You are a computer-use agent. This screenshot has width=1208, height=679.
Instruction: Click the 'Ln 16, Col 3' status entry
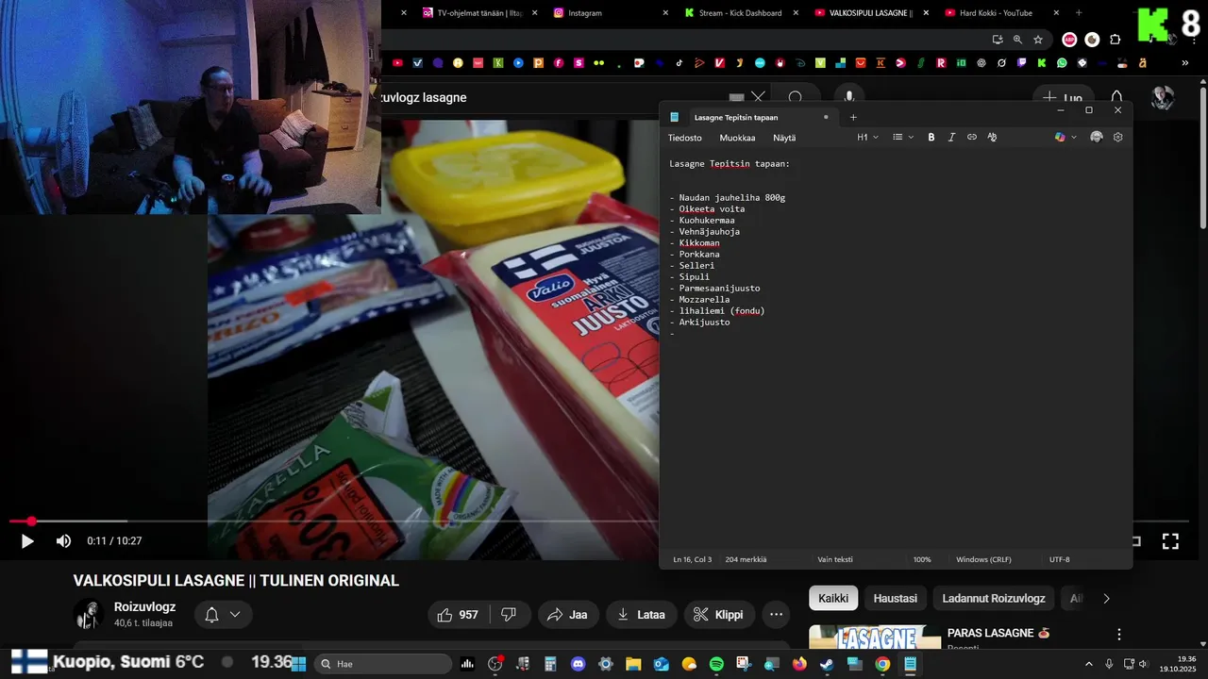(692, 559)
